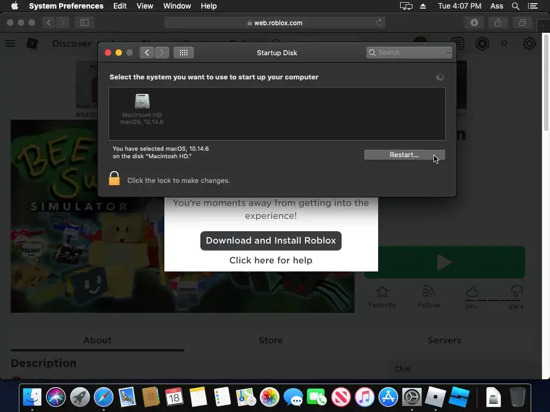Open Roblox settings gear
Screen dimensions: 550x412
click(x=529, y=43)
